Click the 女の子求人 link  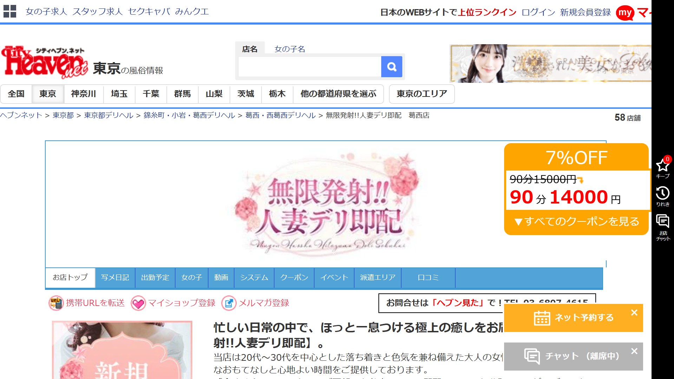(46, 12)
